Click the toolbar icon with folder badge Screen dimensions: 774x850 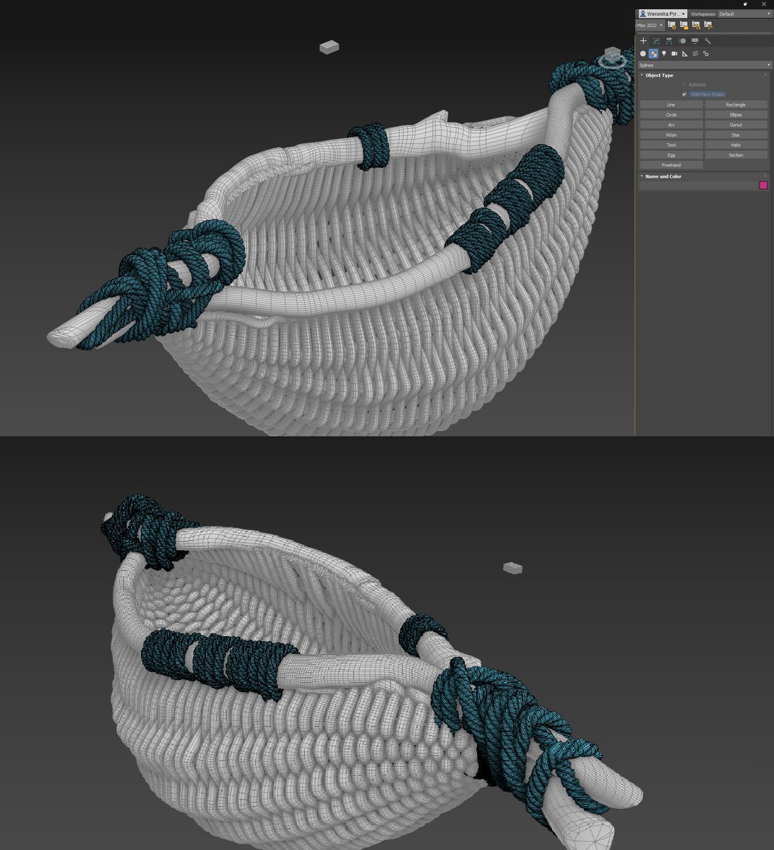684,25
